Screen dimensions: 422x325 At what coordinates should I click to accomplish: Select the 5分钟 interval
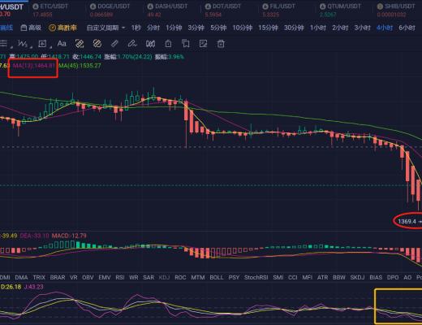218,28
